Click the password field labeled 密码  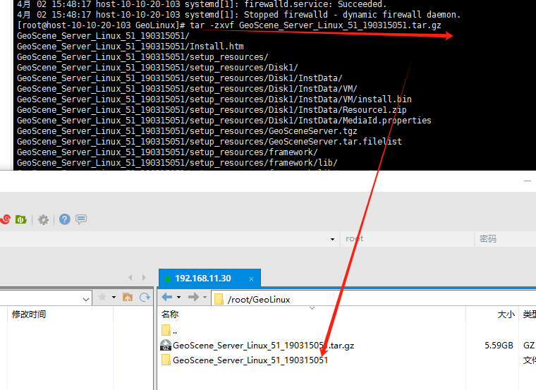pyautogui.click(x=505, y=238)
